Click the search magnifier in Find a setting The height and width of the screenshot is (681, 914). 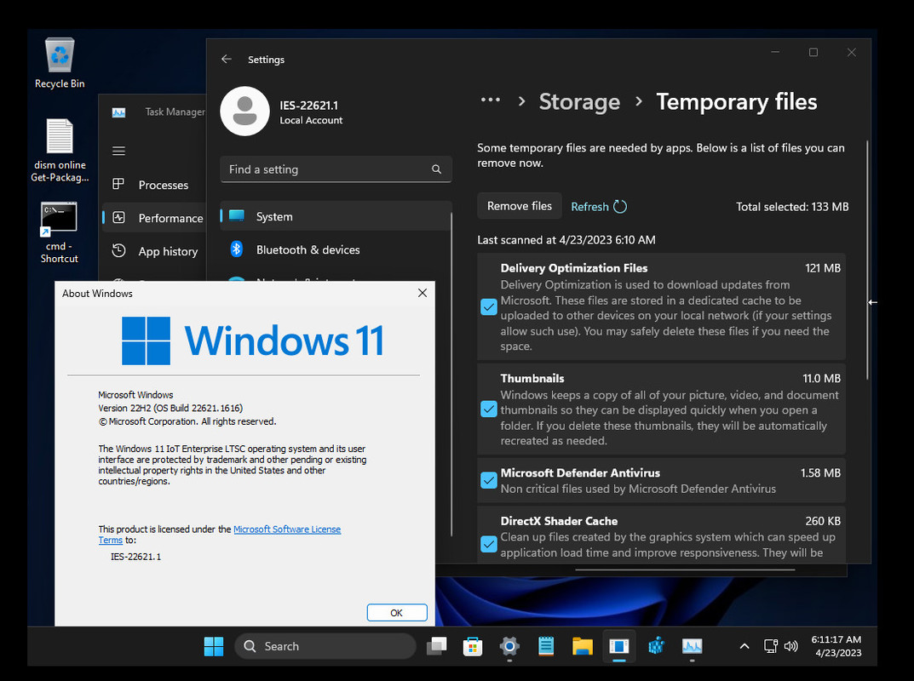[437, 169]
